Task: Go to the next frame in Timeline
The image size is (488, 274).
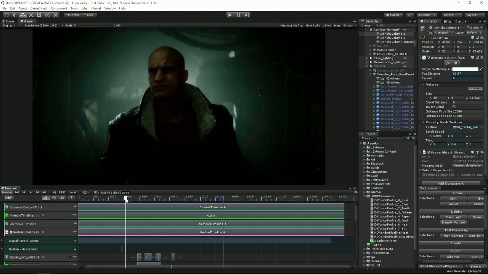Action: pos(37,192)
